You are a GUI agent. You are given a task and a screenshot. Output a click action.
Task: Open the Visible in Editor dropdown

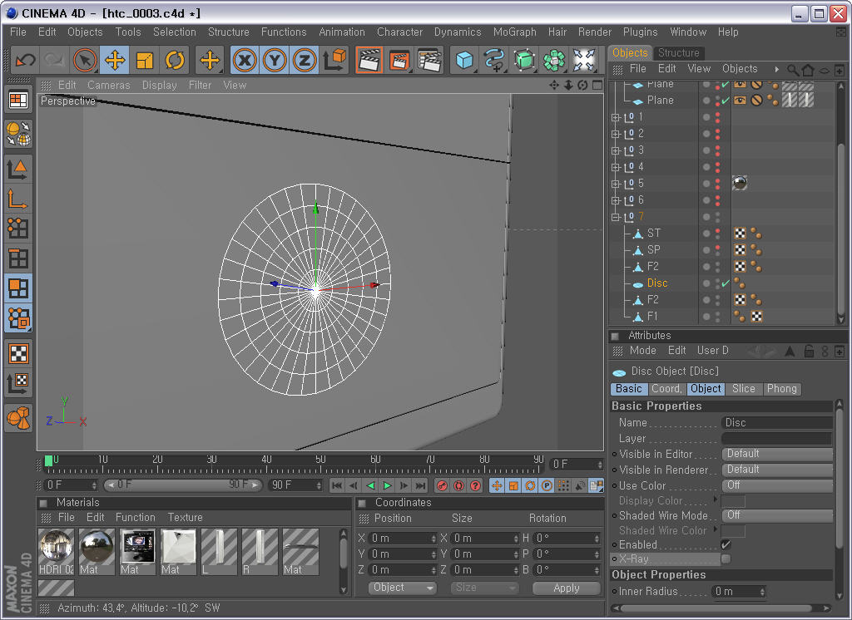tap(777, 454)
